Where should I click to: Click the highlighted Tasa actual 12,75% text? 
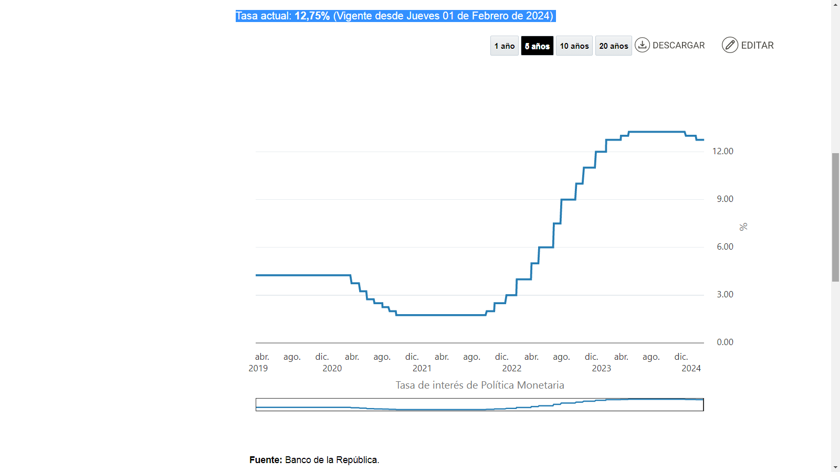pyautogui.click(x=395, y=16)
